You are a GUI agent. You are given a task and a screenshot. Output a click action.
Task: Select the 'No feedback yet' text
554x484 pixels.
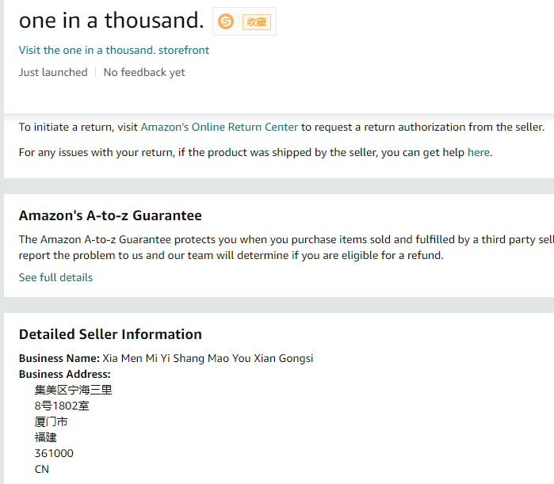tap(144, 72)
